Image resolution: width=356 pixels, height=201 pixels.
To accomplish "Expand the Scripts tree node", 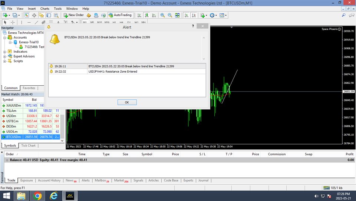I will [4, 61].
